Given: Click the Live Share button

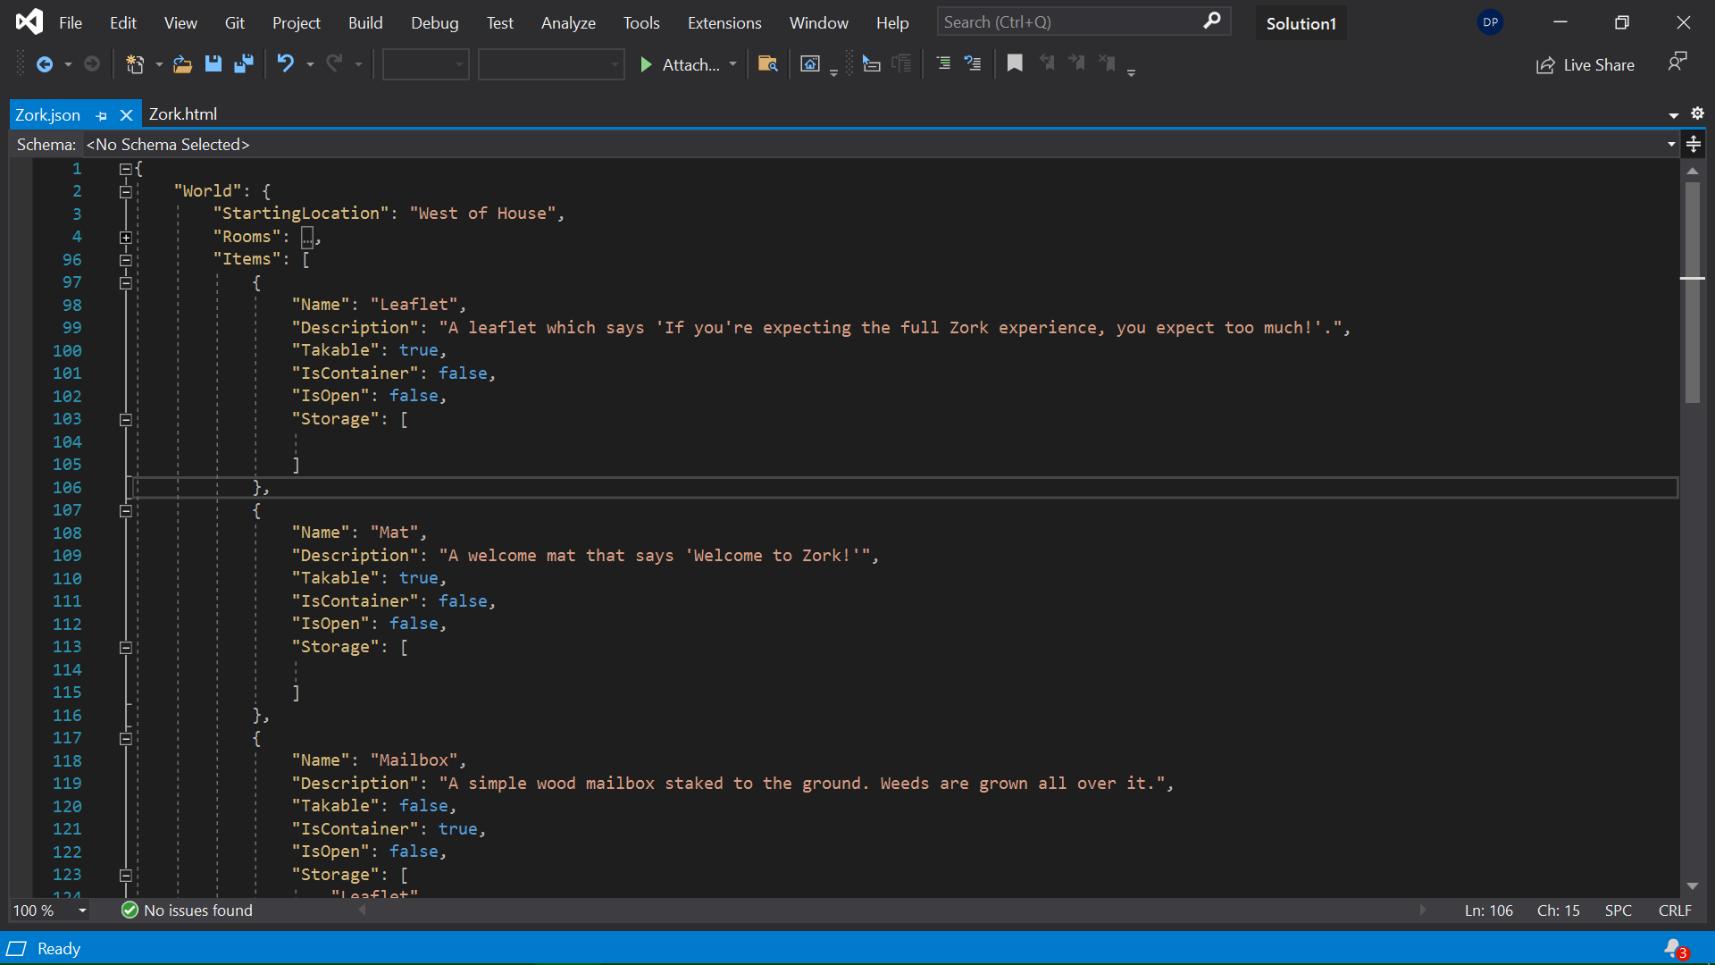Looking at the screenshot, I should coord(1585,65).
